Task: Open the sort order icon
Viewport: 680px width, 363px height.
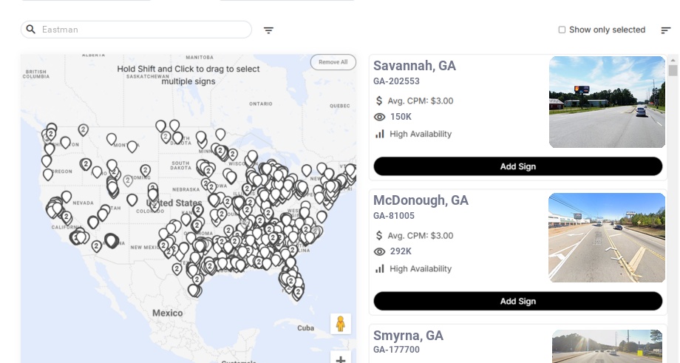Action: [x=666, y=30]
